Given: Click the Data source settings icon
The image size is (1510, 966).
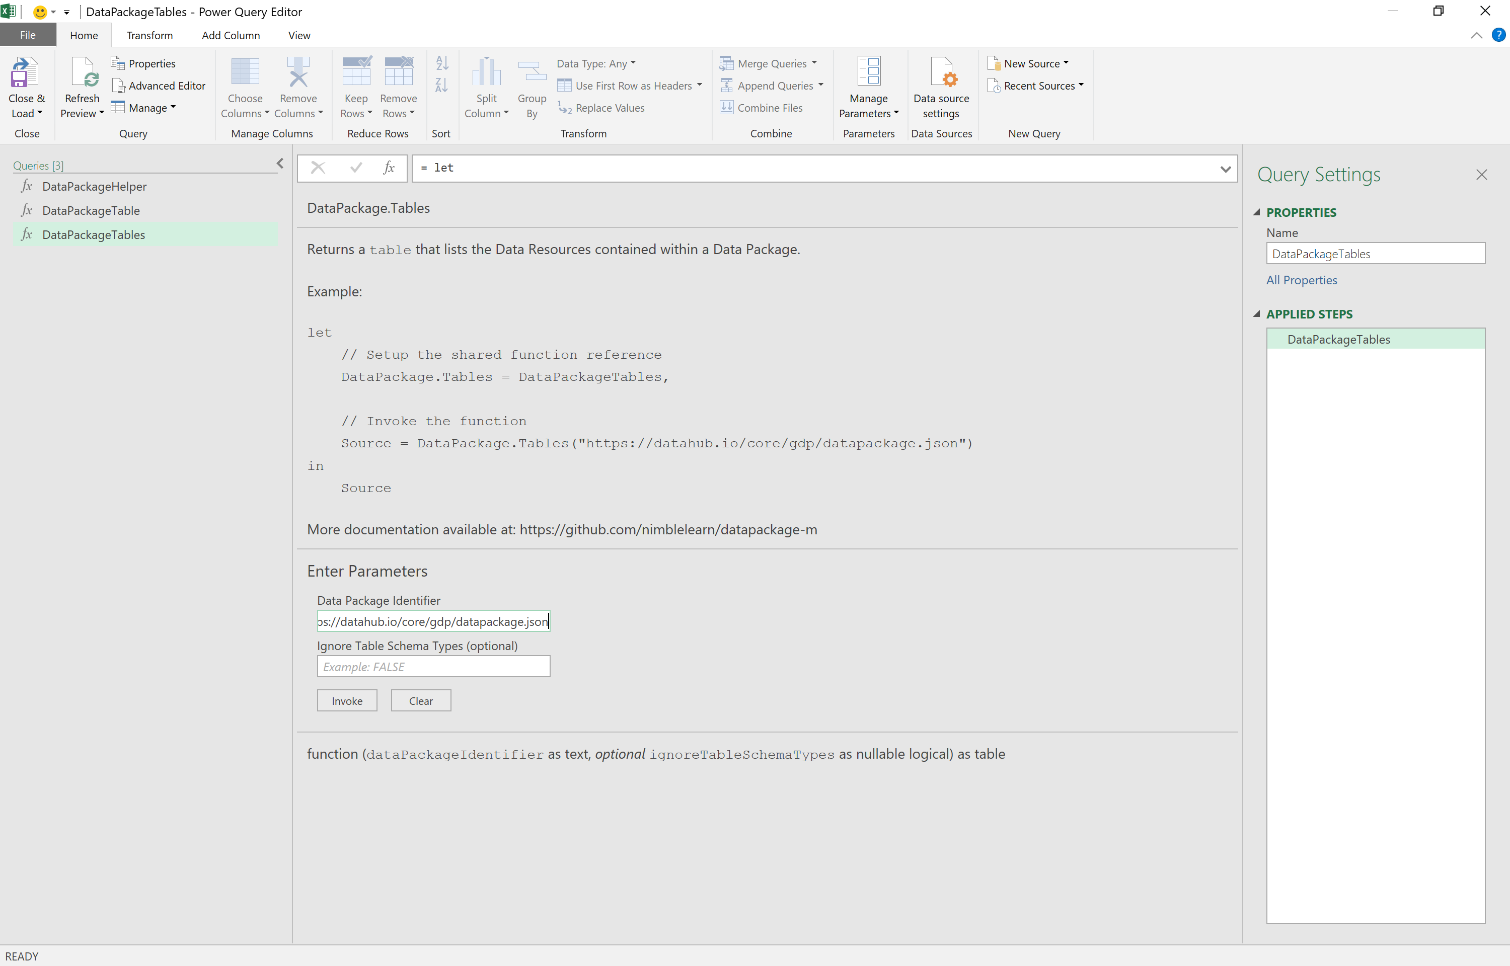Looking at the screenshot, I should [x=940, y=73].
